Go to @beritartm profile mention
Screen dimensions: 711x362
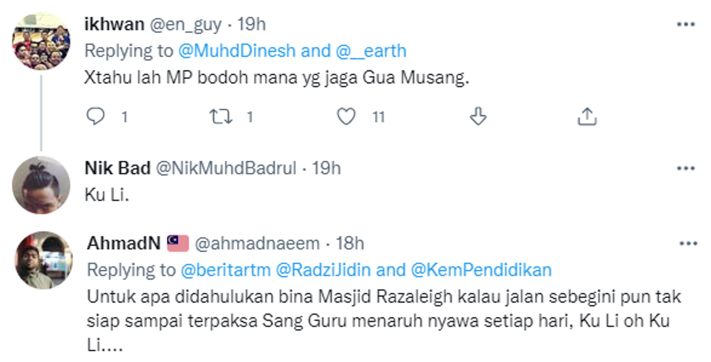click(226, 270)
